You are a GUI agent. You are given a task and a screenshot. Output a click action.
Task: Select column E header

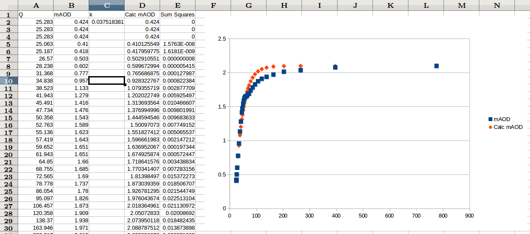[x=177, y=5]
